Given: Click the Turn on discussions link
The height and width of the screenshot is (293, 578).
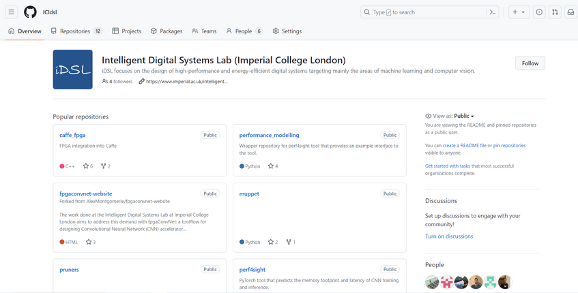Looking at the screenshot, I should (448, 236).
